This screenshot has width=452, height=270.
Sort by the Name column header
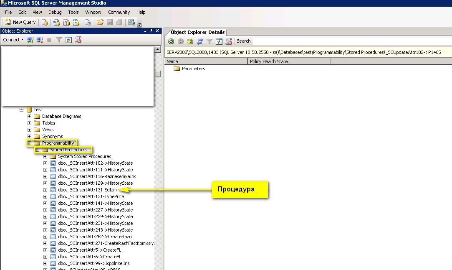(206, 61)
